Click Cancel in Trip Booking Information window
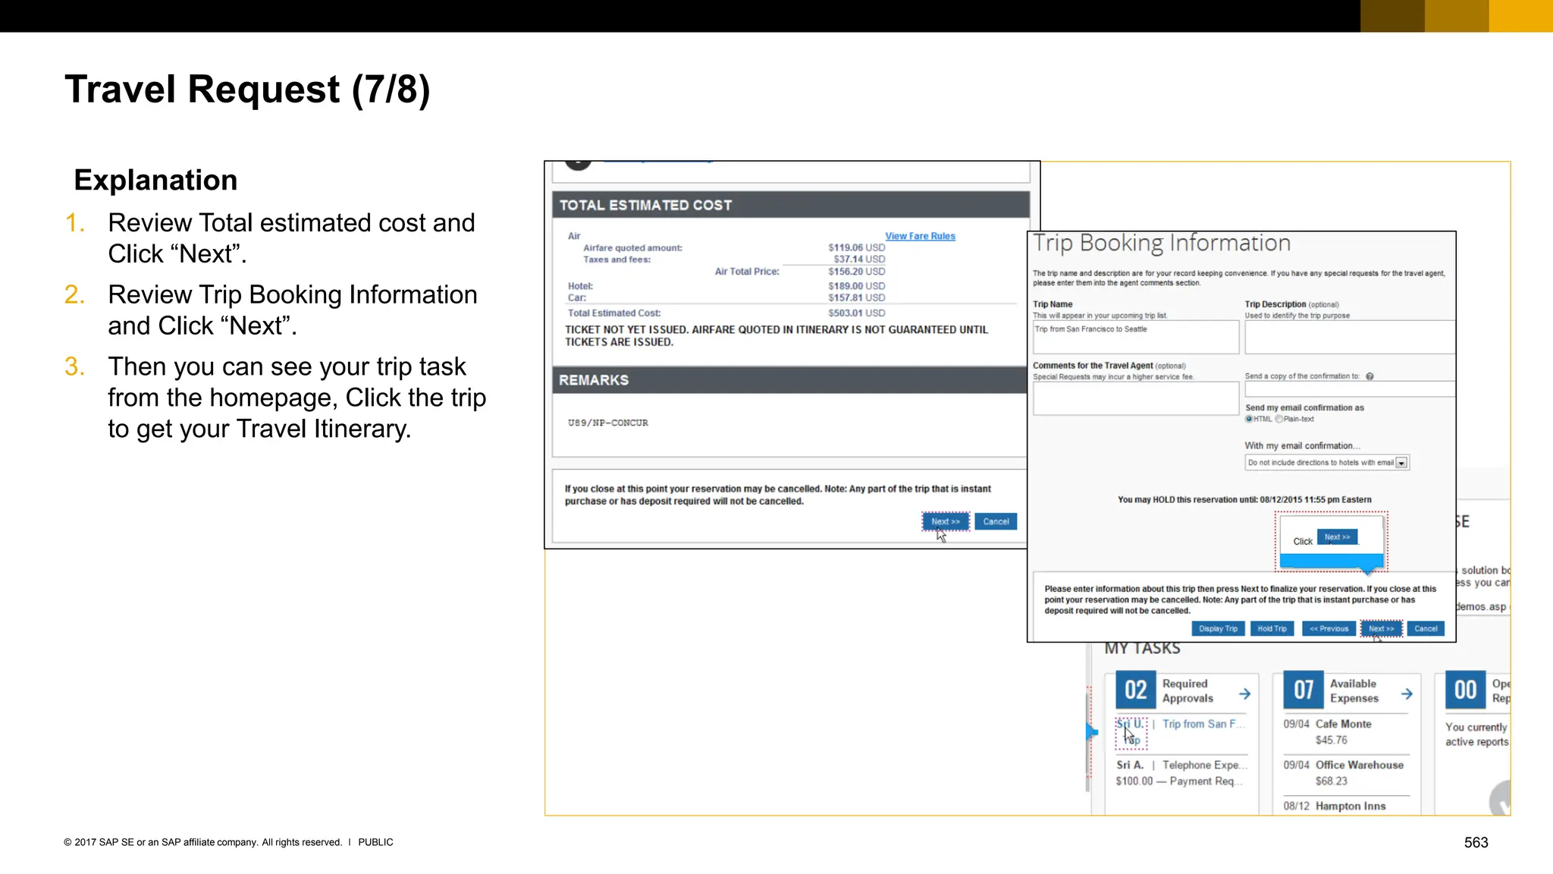 pos(1426,628)
